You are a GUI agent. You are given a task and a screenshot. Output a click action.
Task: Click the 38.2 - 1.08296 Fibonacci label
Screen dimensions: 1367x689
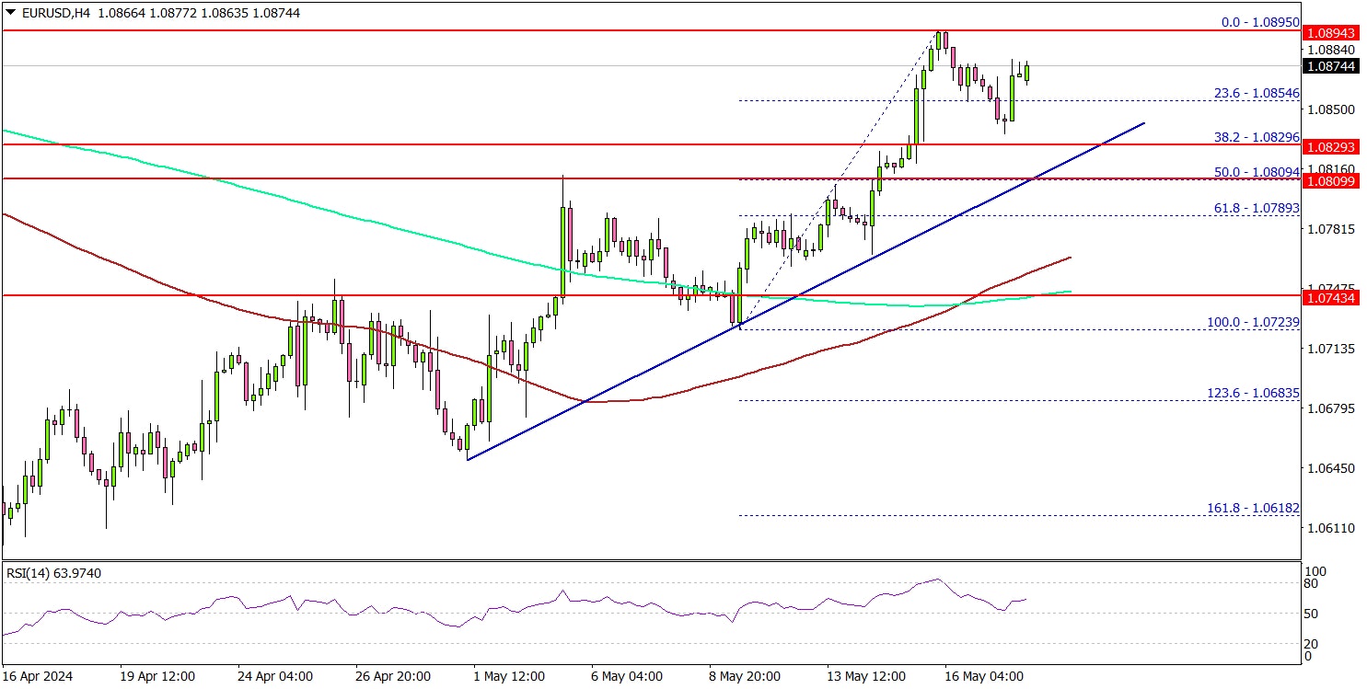tap(1253, 136)
